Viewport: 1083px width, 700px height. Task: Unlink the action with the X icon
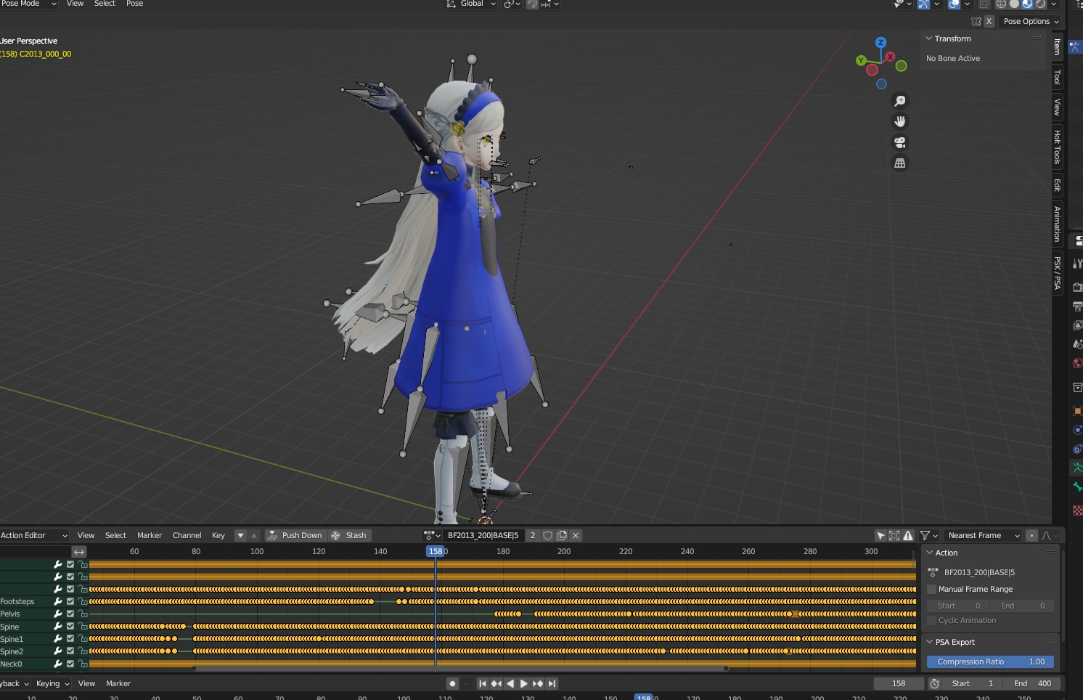pos(576,535)
